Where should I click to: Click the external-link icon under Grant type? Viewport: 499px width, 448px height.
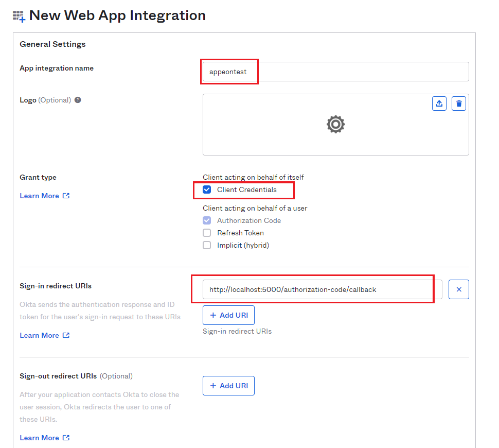coord(66,196)
